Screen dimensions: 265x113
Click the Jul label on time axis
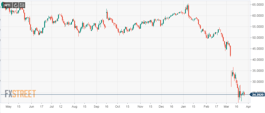[x=52, y=107]
